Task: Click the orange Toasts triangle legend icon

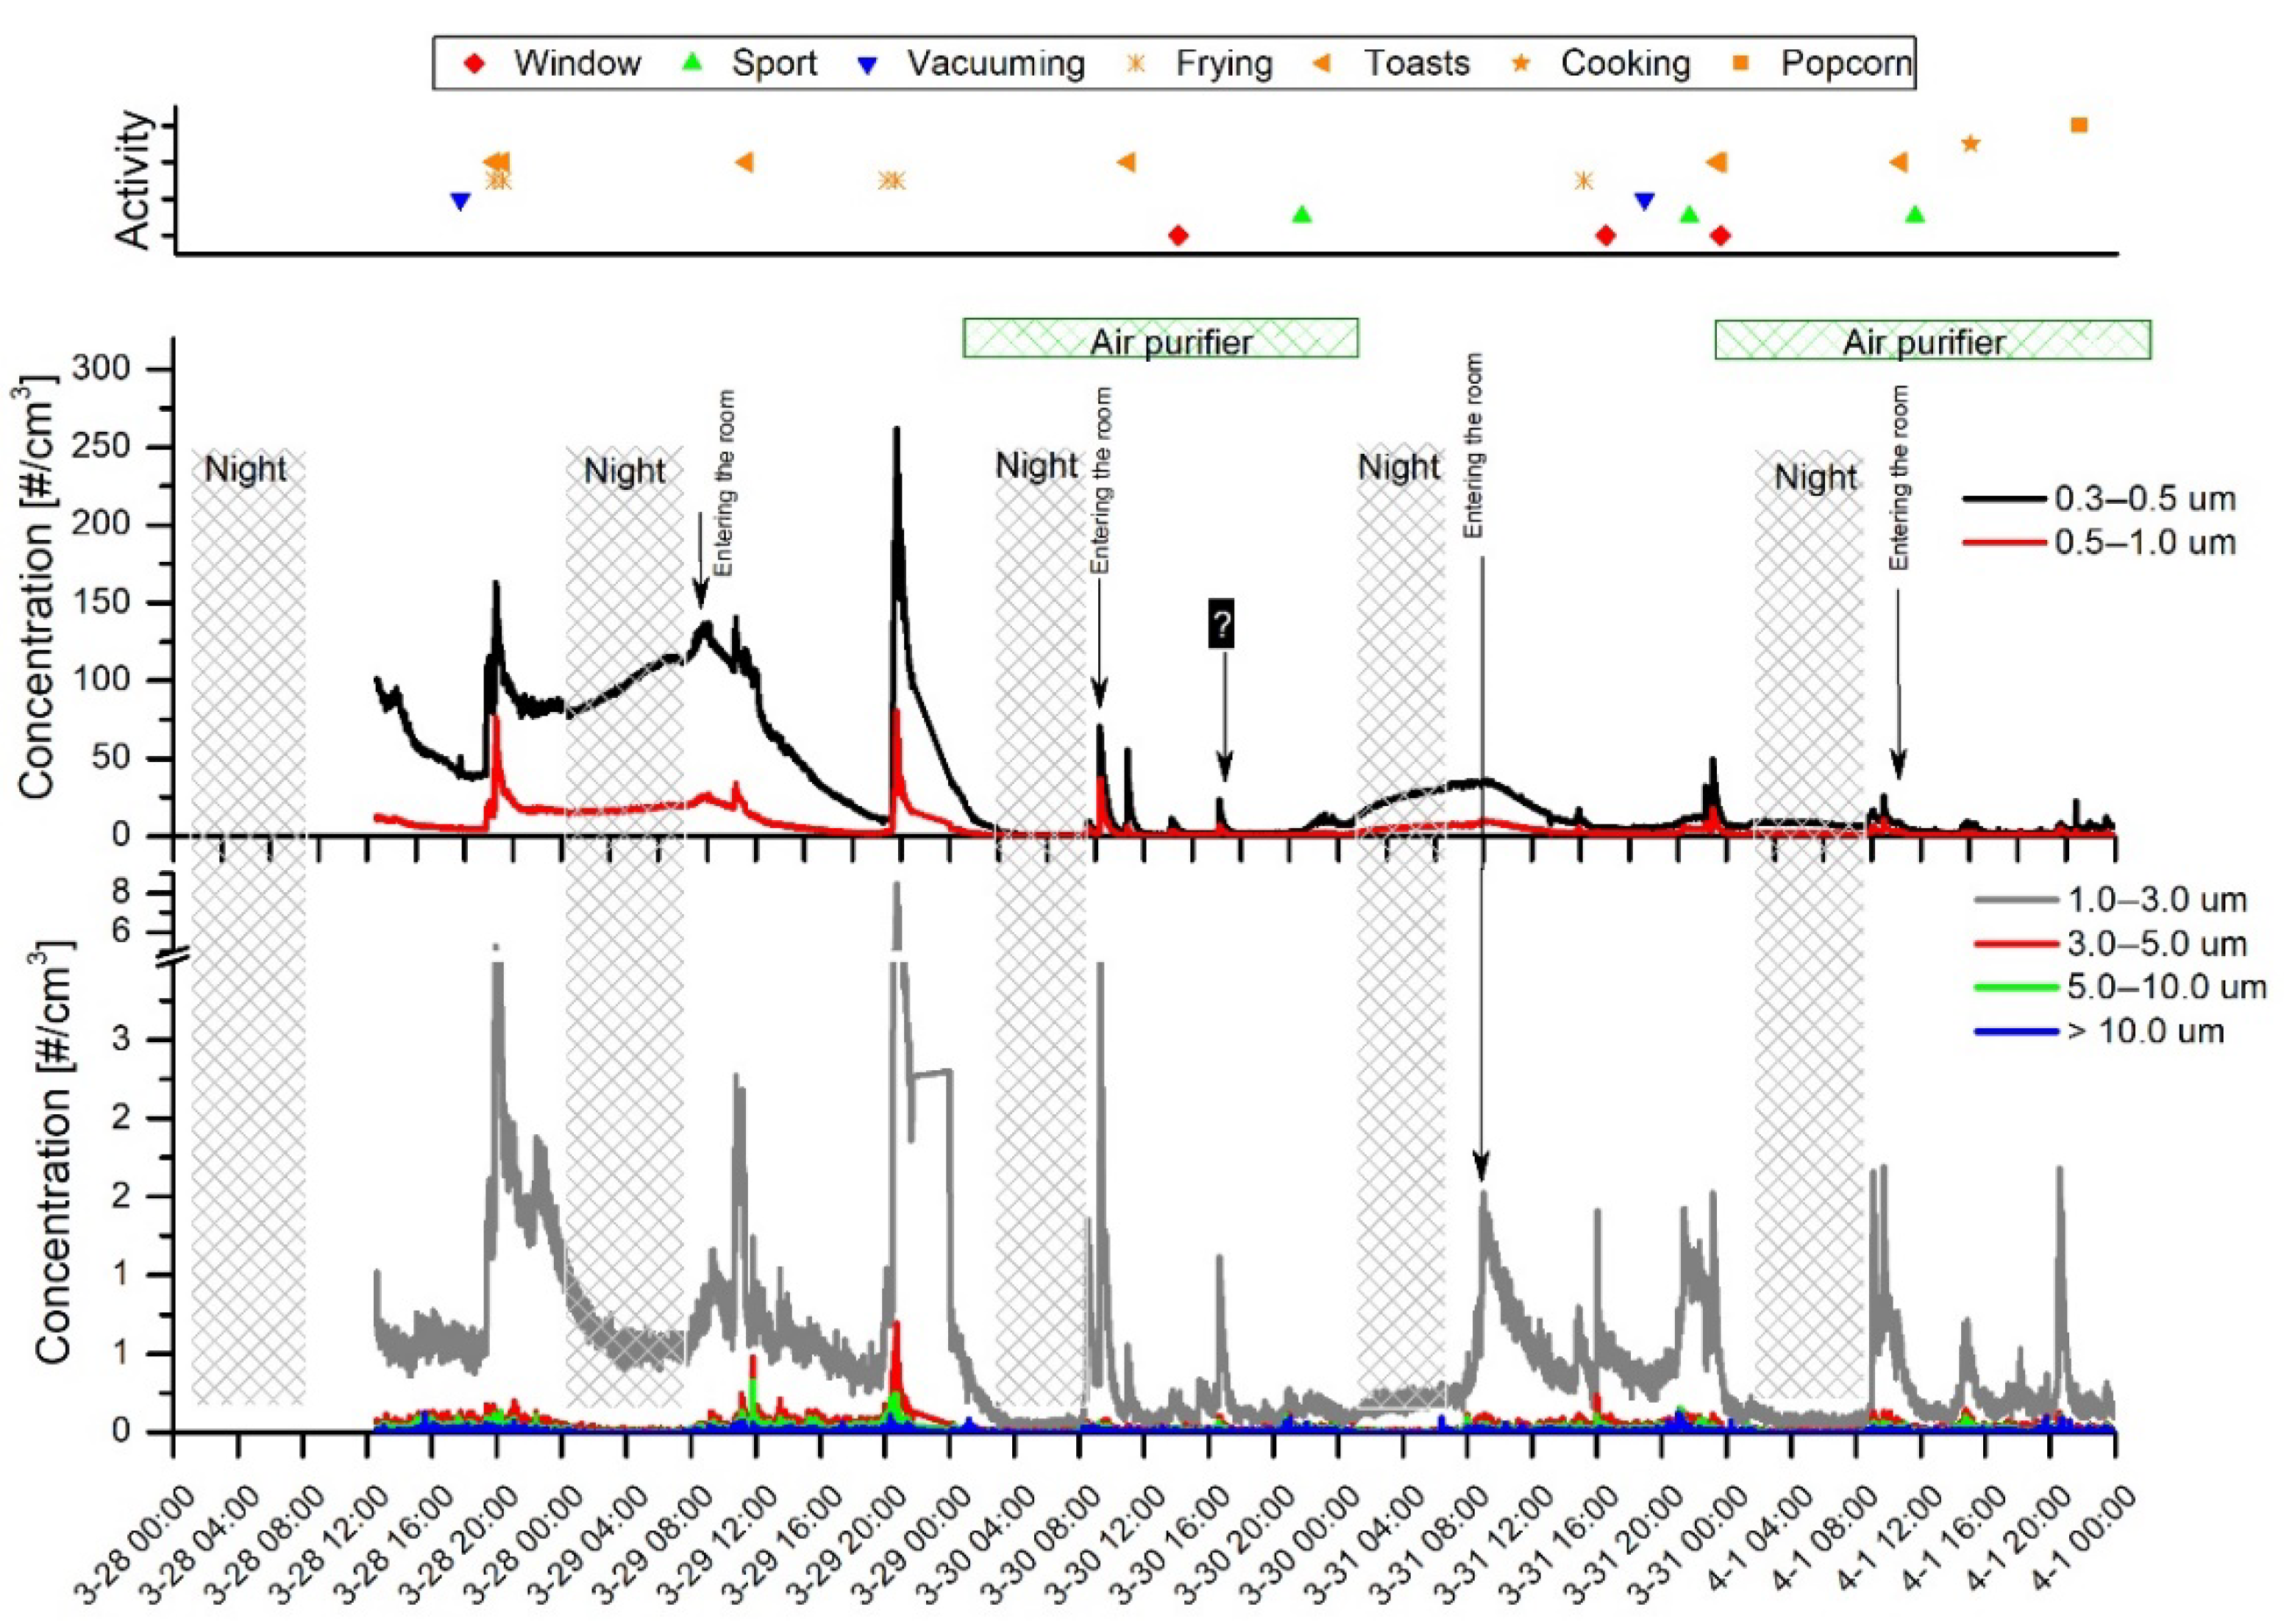Action: (1322, 63)
